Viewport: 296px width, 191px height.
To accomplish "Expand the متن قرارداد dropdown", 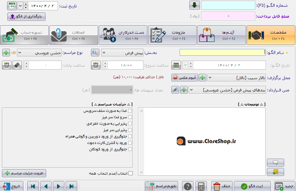I will (192, 90).
